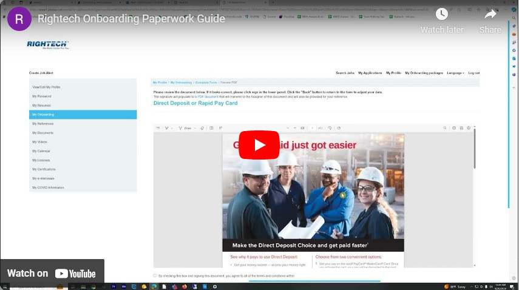
Task: Click the weather widget in system tray
Action: [455, 287]
